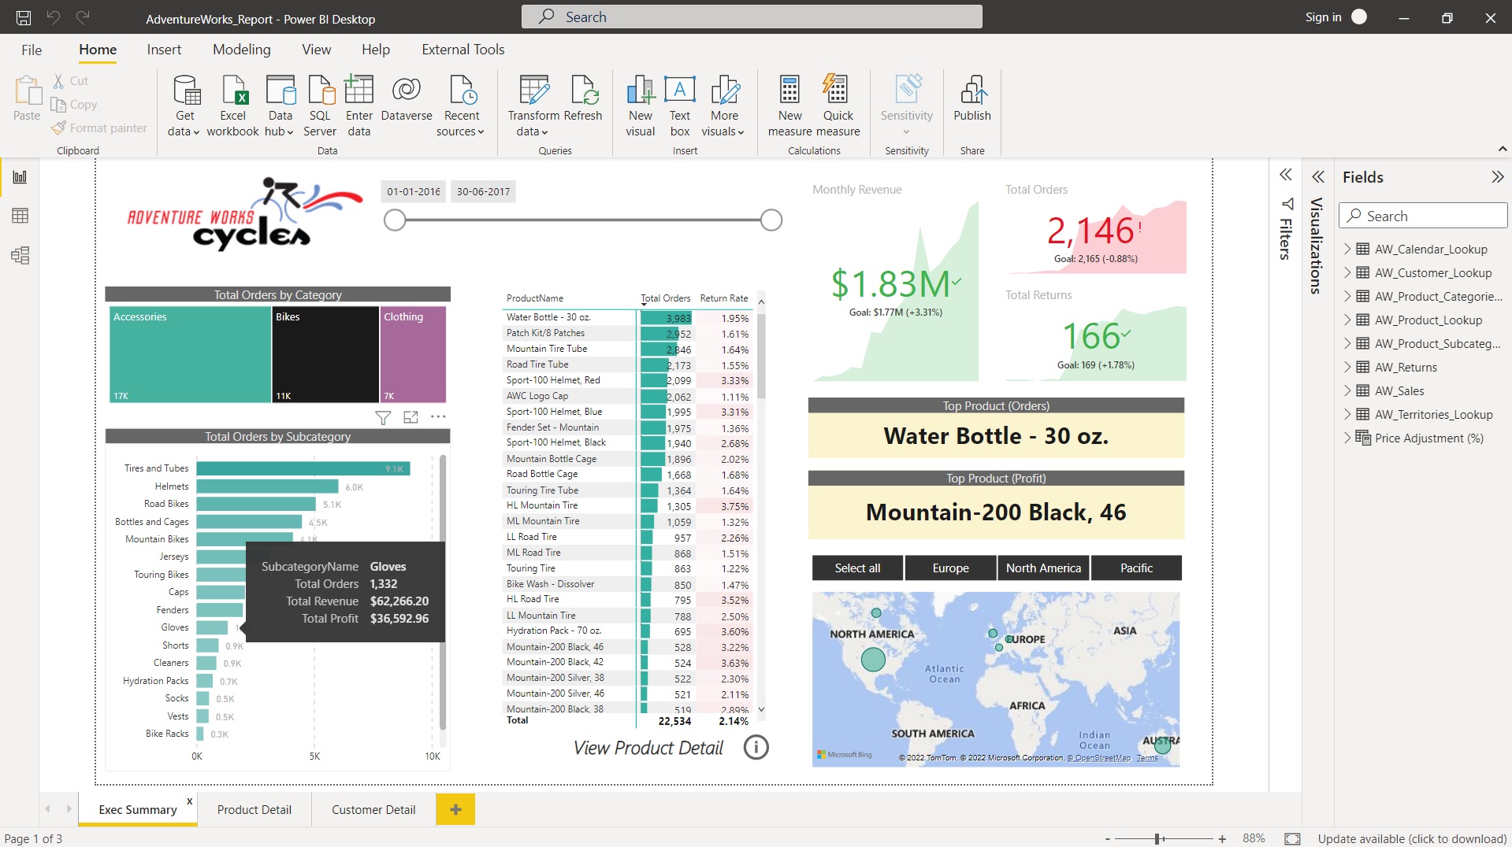Expand AW_Calendar_Lookup table in Fields
The width and height of the screenshot is (1512, 847).
coord(1347,249)
